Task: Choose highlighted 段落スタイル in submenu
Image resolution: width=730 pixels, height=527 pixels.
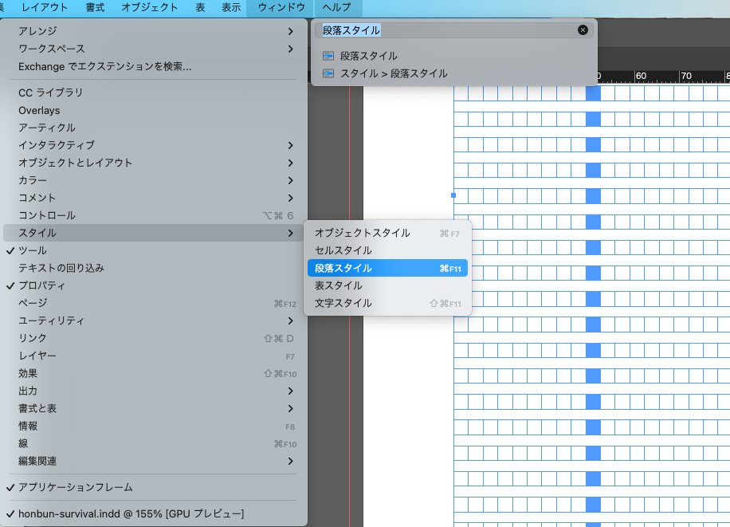Action: pyautogui.click(x=387, y=268)
